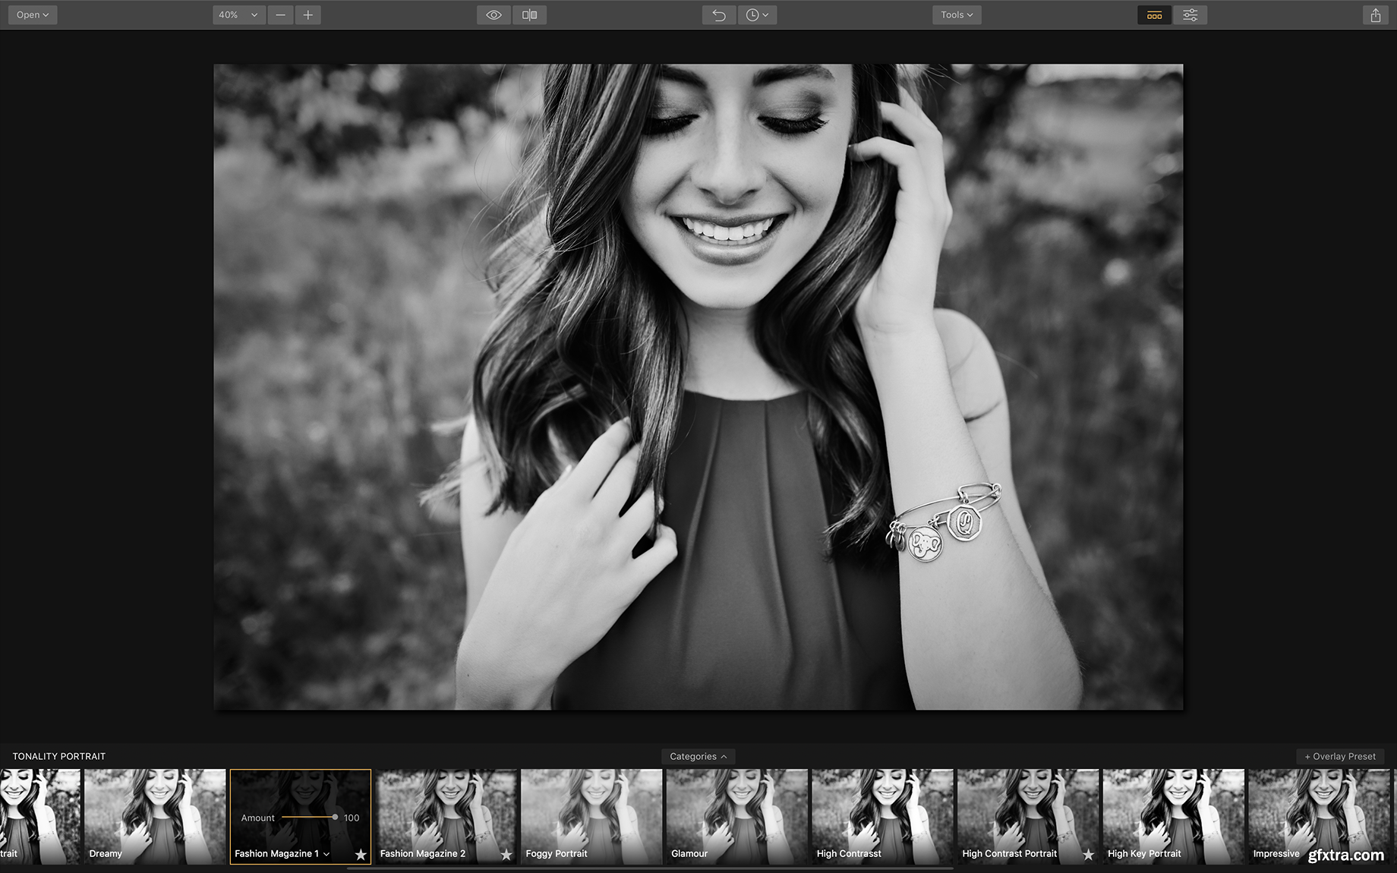Open the zoom level 40% dropdown

click(x=238, y=15)
